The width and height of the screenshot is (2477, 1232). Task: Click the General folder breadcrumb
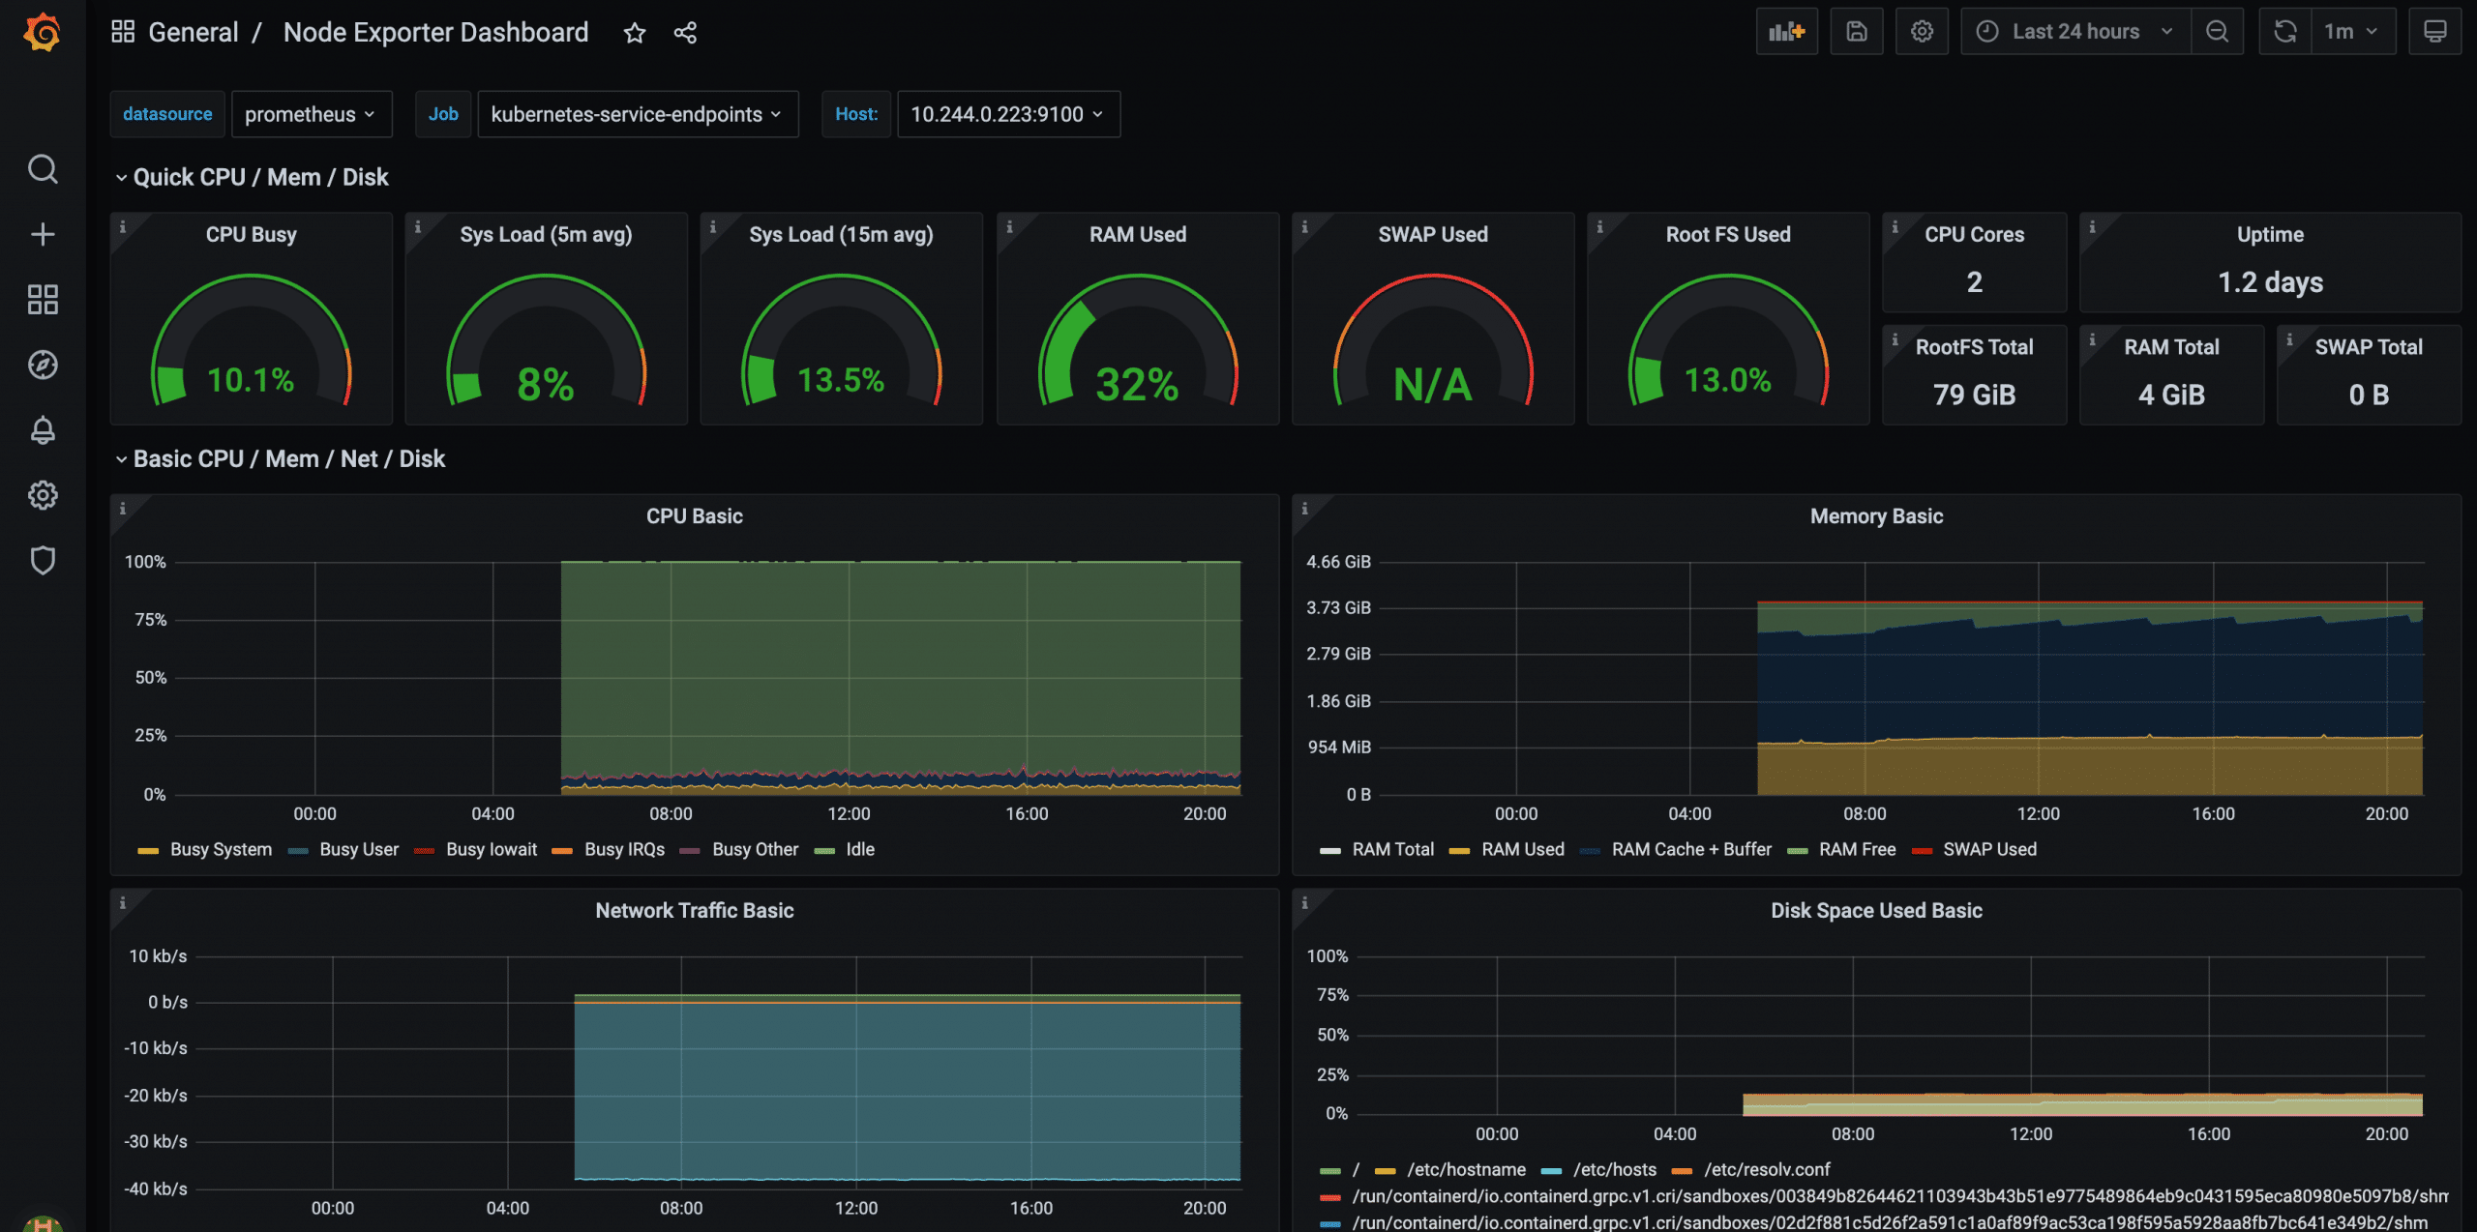coord(193,32)
